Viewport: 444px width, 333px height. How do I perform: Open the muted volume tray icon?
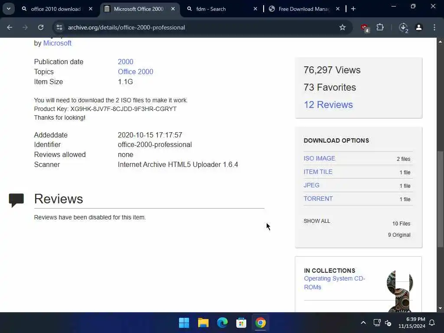tap(388, 323)
